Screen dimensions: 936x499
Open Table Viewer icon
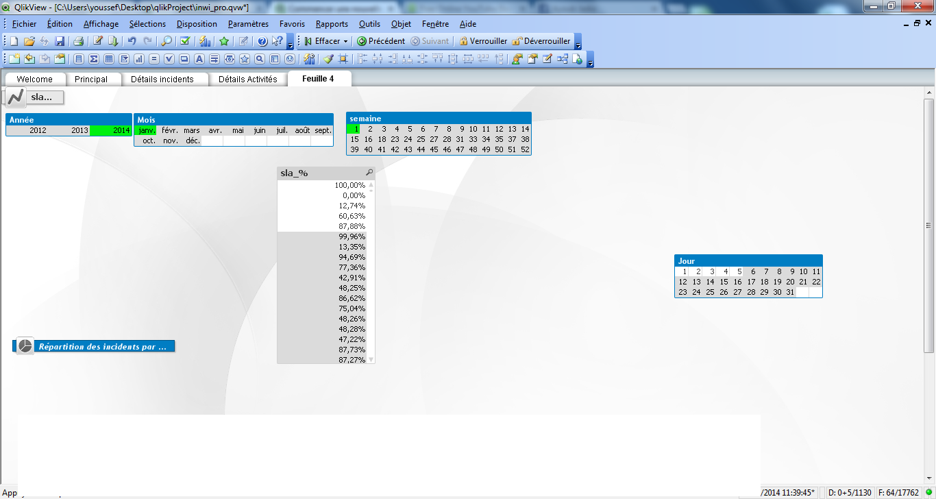click(x=562, y=59)
